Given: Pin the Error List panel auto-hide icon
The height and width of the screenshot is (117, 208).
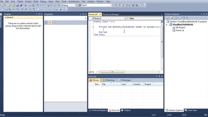Looking at the screenshot, I should click(x=160, y=76).
